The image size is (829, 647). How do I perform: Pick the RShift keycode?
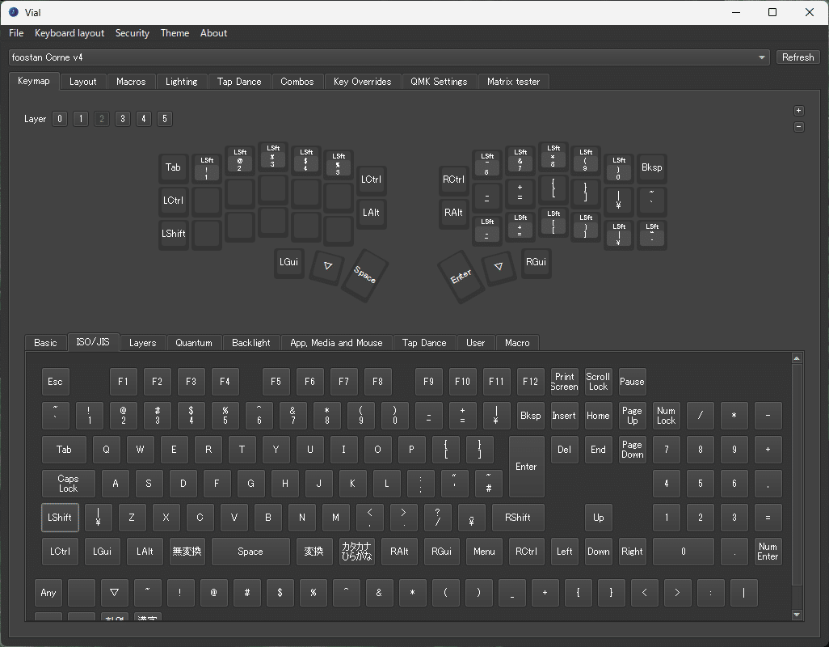(x=518, y=518)
